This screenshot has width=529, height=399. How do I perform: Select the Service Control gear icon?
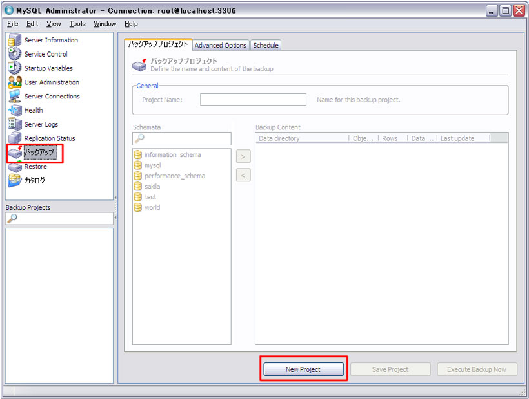pos(14,54)
